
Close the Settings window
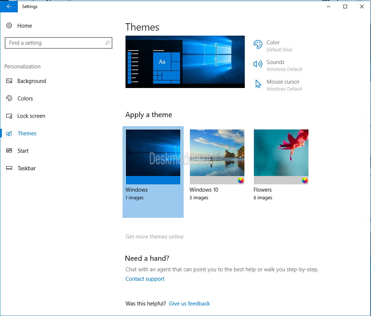(x=362, y=7)
